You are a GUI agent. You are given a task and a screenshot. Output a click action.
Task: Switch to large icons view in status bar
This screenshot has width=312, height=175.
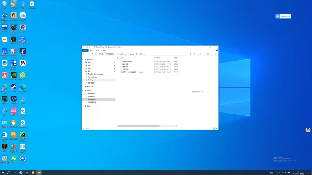[x=216, y=128]
